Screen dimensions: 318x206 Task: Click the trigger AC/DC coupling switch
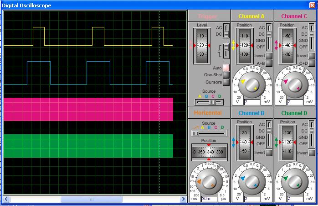(226, 31)
